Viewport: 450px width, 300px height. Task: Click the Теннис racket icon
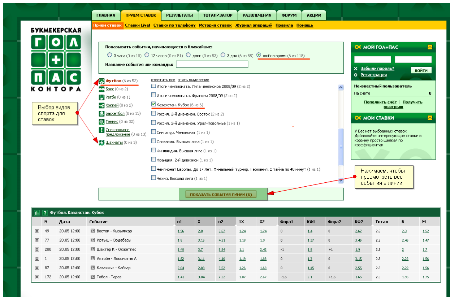click(102, 122)
